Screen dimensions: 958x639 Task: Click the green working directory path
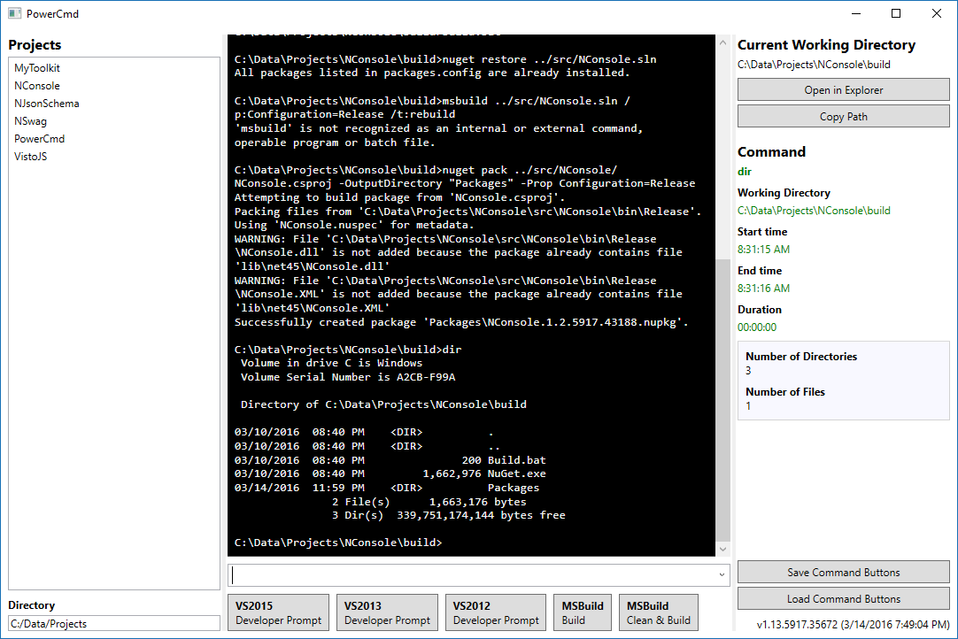[814, 210]
